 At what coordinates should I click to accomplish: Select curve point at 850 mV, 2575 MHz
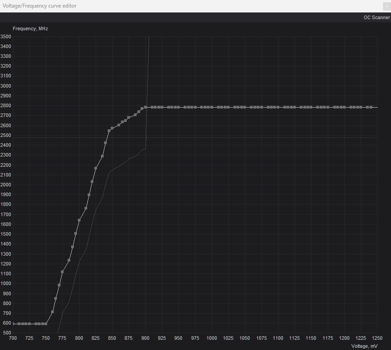pos(112,128)
